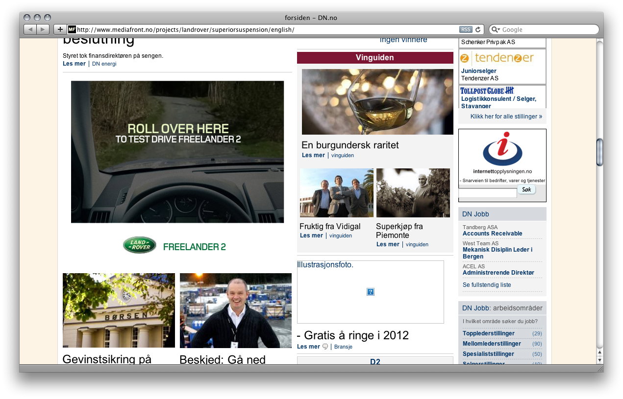
Task: Open 'Illustrasjonsfoto.' link
Action: pyautogui.click(x=325, y=265)
